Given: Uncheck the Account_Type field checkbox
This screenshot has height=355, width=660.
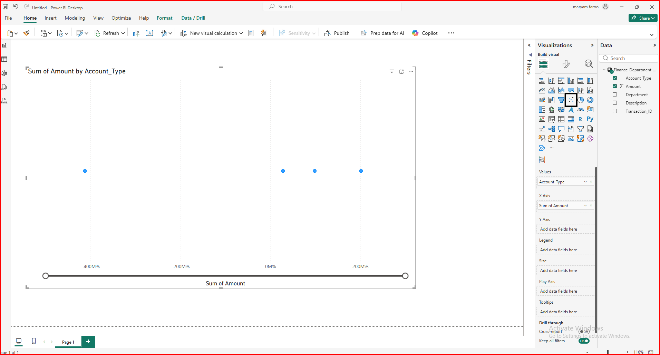Looking at the screenshot, I should coord(615,78).
